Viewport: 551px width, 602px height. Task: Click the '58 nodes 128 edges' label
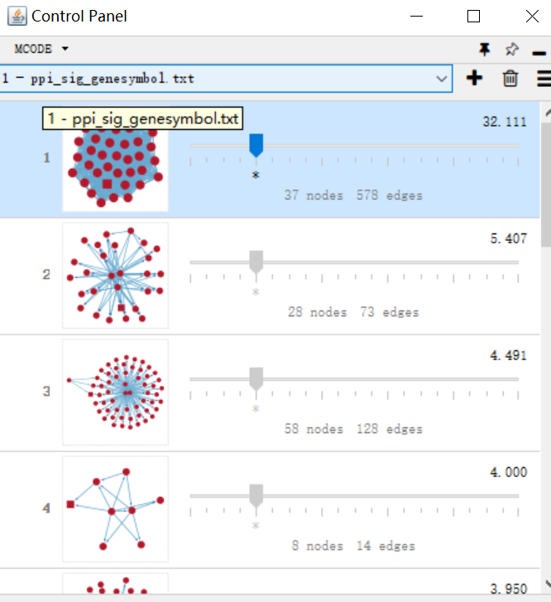[353, 428]
